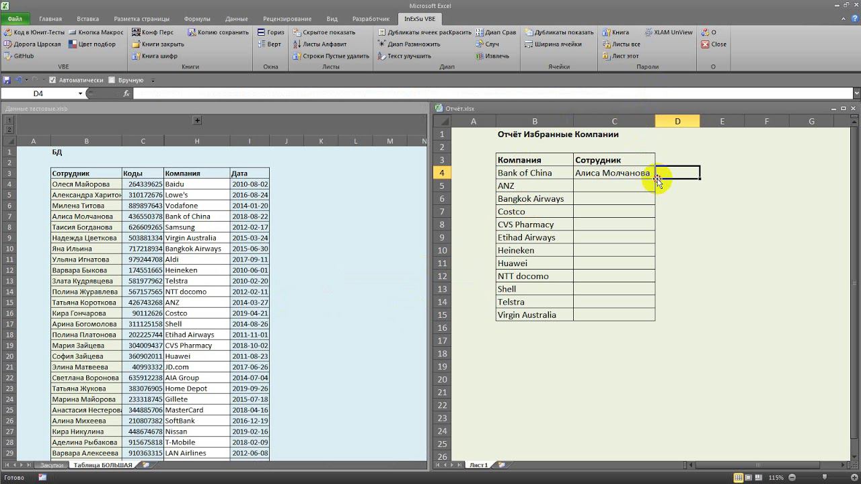
Task: Open the Файл menu button
Action: tap(15, 19)
